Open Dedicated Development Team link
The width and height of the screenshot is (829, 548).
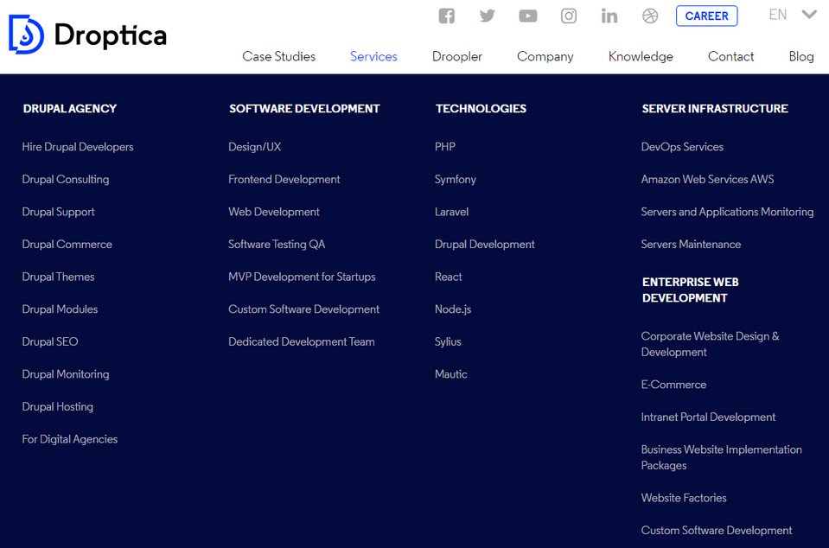(302, 342)
